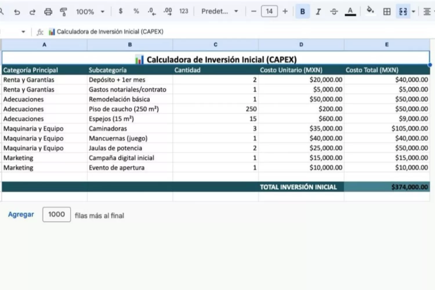Format as currency with dollar icon
The height and width of the screenshot is (290, 435).
121,11
